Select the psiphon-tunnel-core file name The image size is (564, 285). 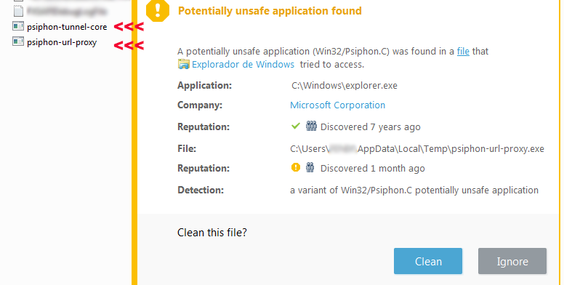[67, 27]
